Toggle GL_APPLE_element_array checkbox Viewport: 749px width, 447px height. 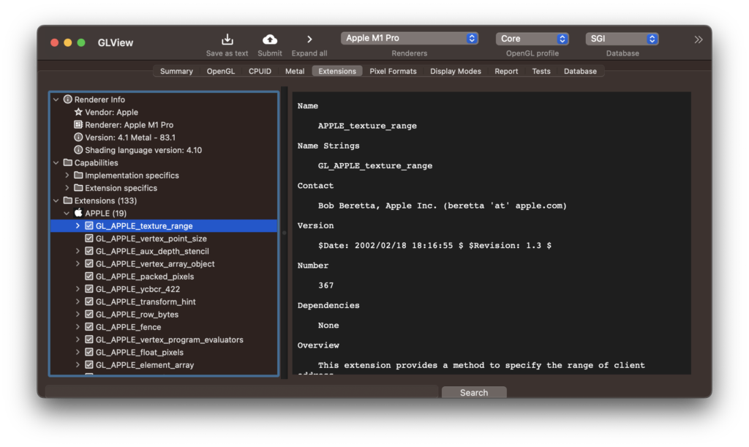click(x=89, y=365)
